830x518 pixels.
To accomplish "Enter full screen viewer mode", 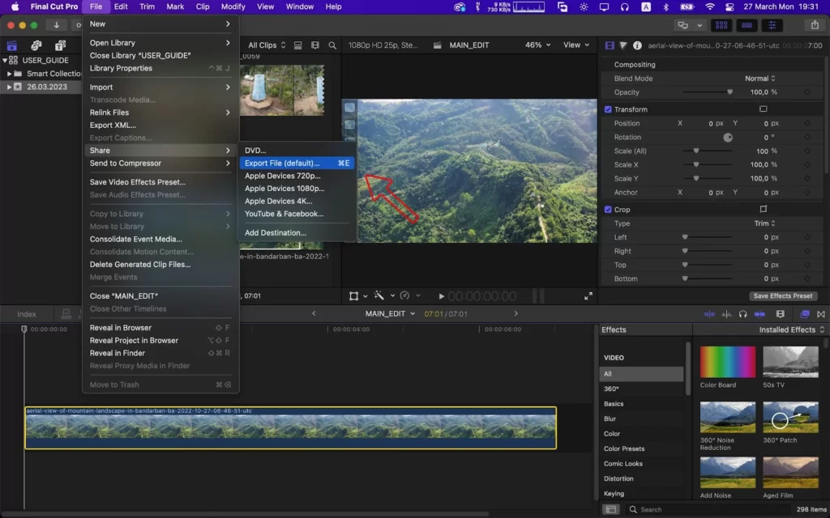I will pyautogui.click(x=588, y=296).
